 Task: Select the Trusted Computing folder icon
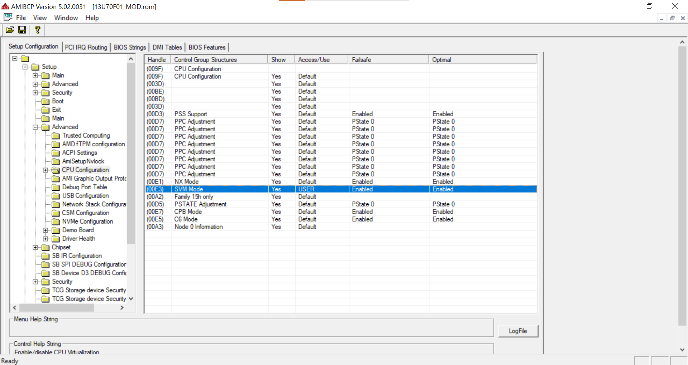56,136
